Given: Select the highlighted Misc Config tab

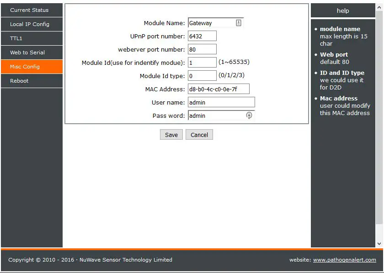Looking at the screenshot, I should pyautogui.click(x=32, y=67).
